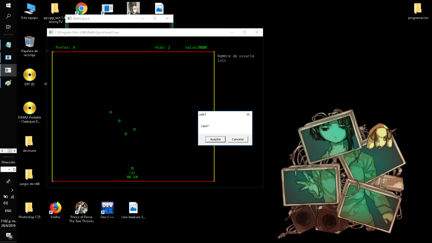Open the Windows Start menu
This screenshot has height=243, width=432.
[x=8, y=5]
